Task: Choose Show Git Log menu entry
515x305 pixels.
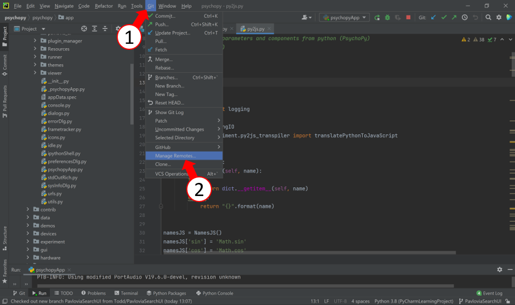Action: 184,112
